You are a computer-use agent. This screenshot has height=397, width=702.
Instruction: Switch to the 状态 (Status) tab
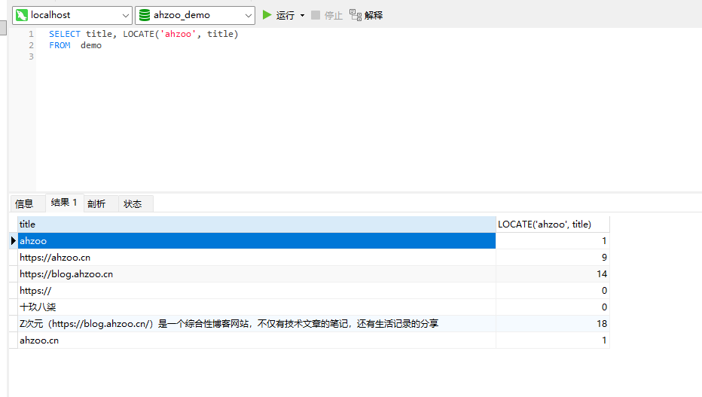pos(133,203)
